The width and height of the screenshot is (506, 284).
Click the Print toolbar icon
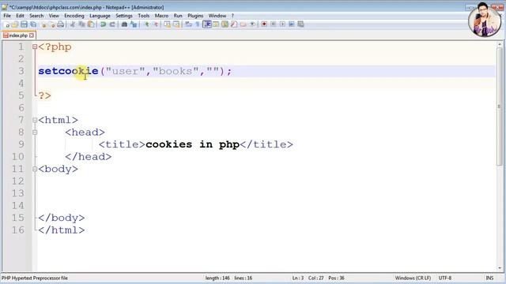click(x=60, y=24)
